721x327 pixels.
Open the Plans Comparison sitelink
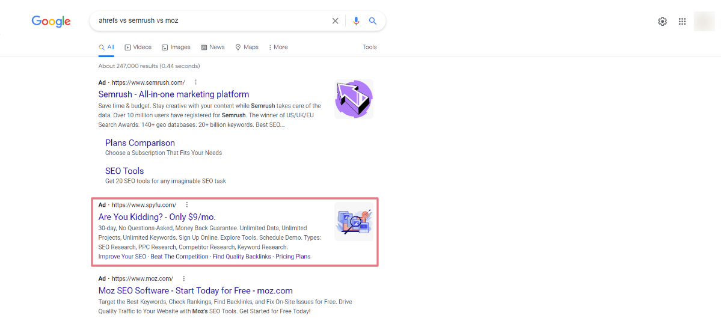(140, 142)
